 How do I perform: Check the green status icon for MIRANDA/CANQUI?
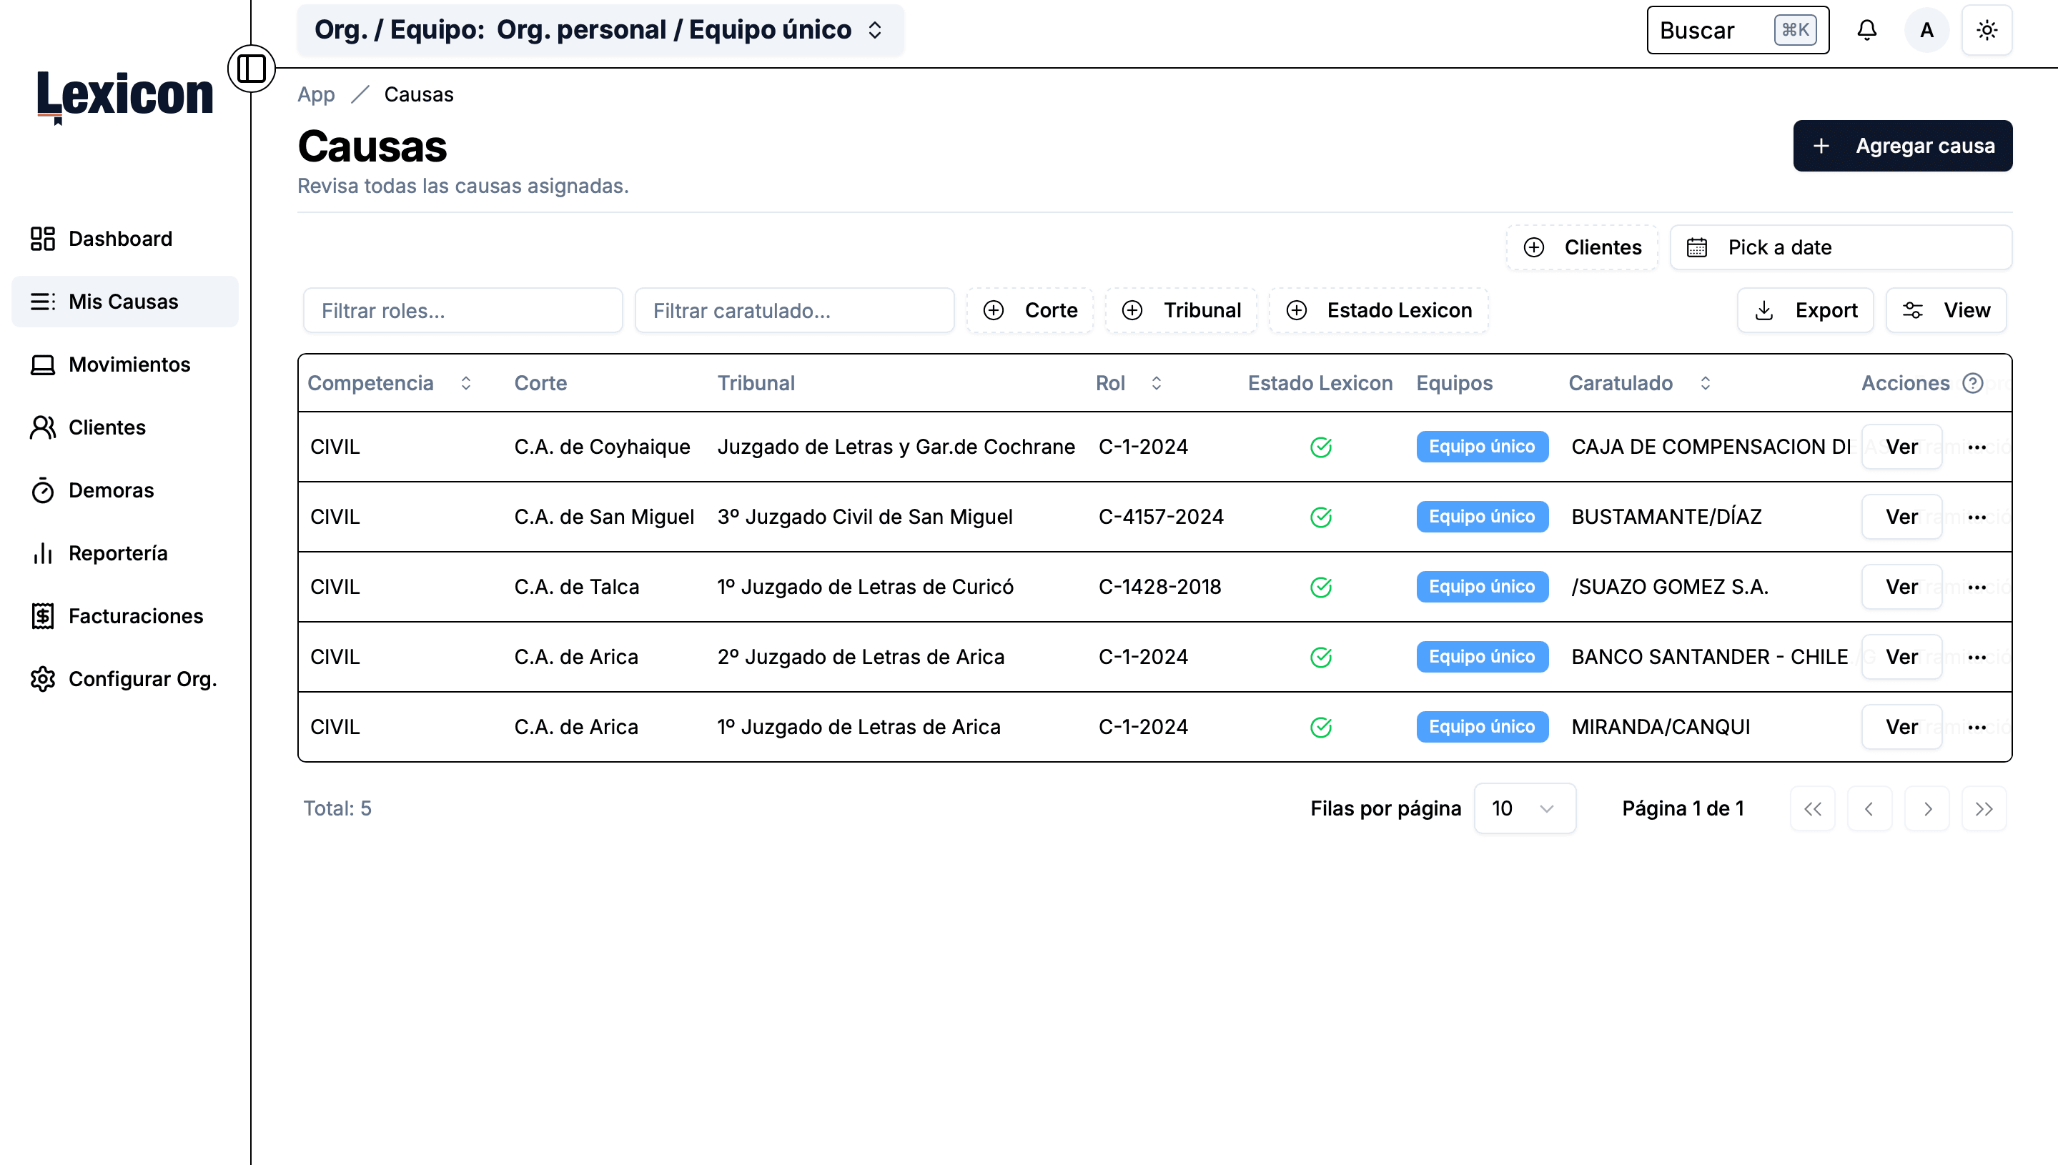click(1320, 727)
